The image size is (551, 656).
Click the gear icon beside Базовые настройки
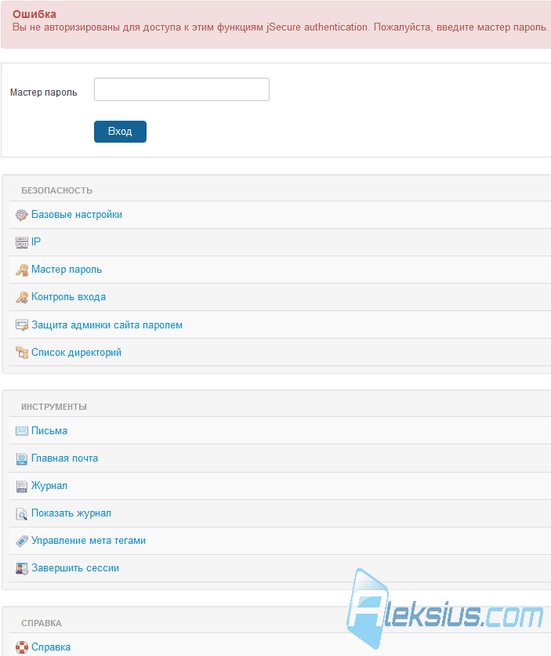click(x=21, y=215)
